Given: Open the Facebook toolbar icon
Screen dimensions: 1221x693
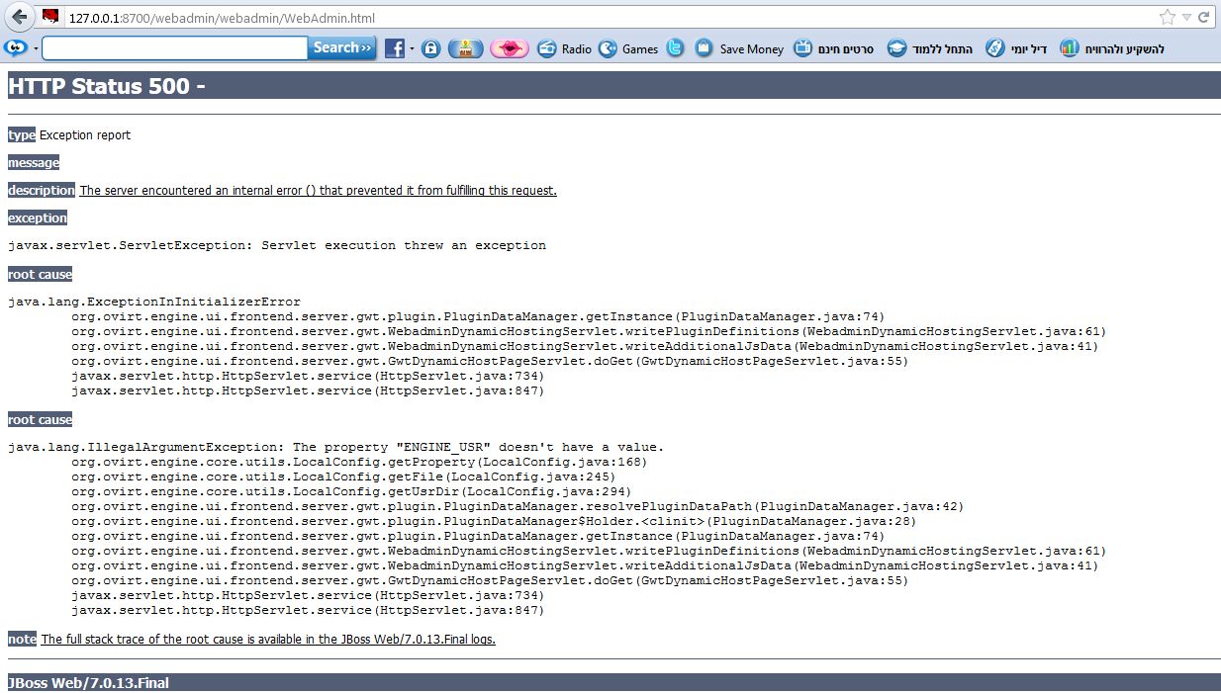Looking at the screenshot, I should pyautogui.click(x=394, y=48).
